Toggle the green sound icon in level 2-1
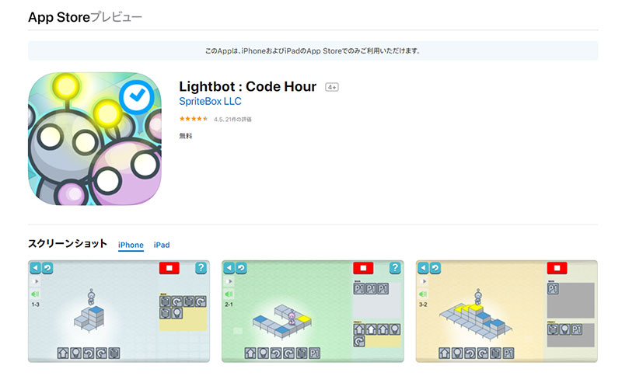Screen dimensions: 622x376 coord(229,294)
